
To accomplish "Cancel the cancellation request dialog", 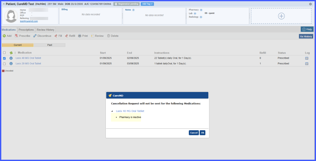I will coord(194,133).
